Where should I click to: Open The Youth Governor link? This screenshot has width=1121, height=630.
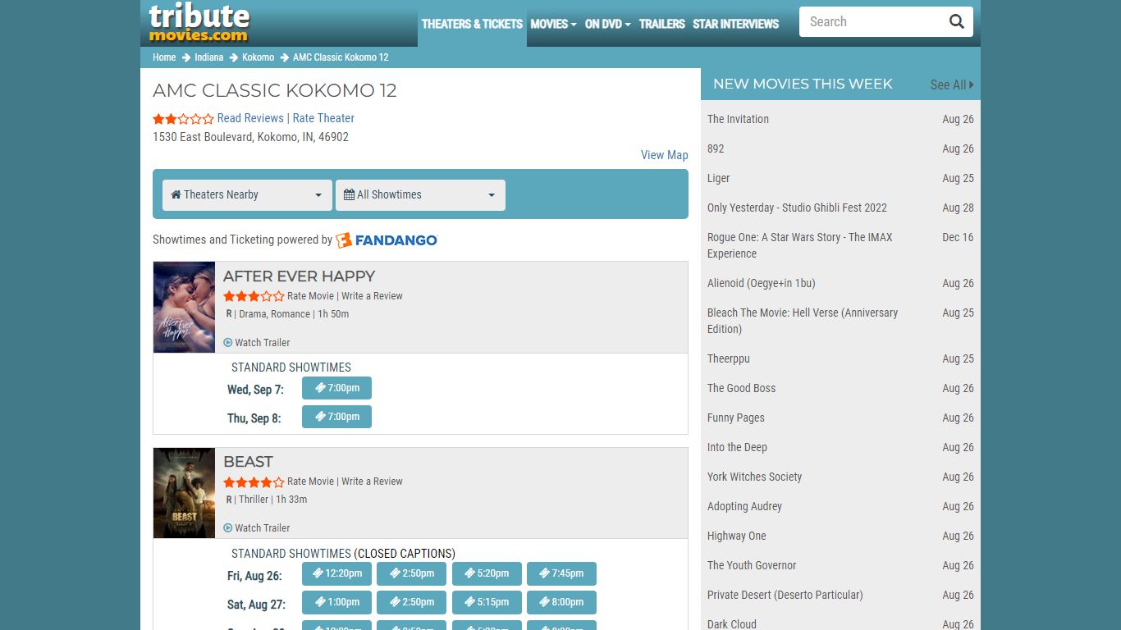(x=752, y=565)
